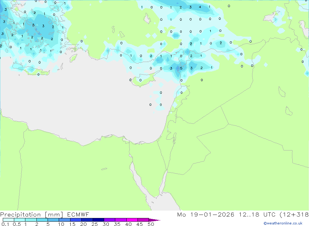The width and height of the screenshot is (309, 226).
Task: Click the '30' legend scale label
Action: (x=106, y=224)
